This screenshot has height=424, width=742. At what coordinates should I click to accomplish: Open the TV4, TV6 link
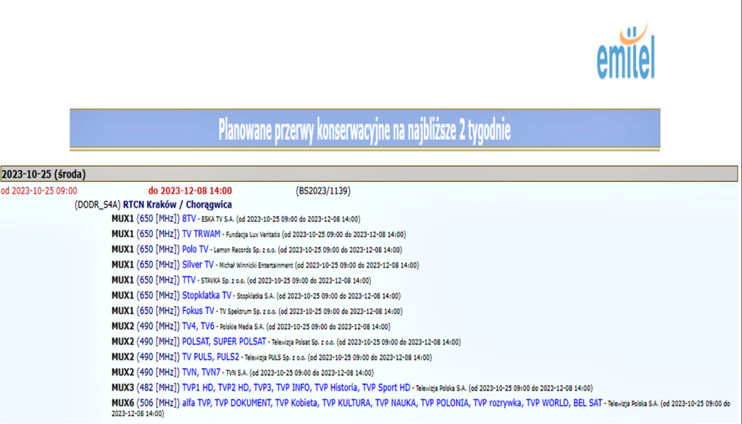pyautogui.click(x=199, y=326)
